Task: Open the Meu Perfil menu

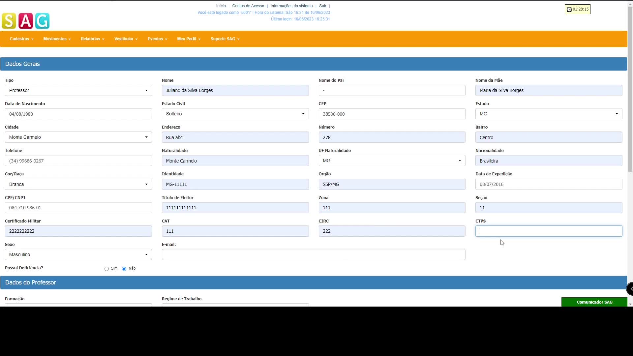Action: 189,39
